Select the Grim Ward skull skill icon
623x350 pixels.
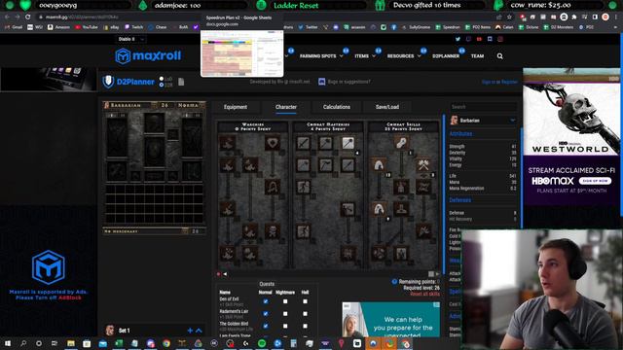pos(273,231)
